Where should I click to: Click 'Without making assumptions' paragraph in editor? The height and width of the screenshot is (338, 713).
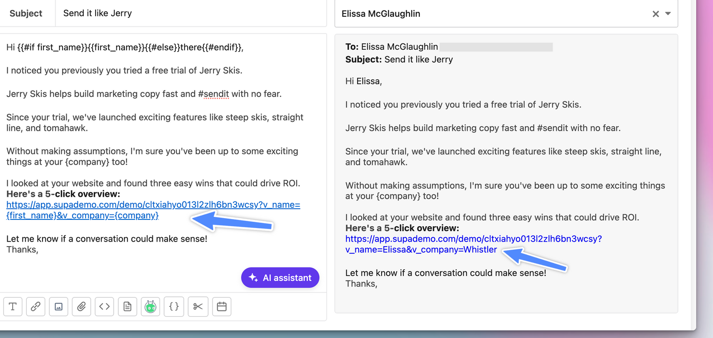[x=152, y=157]
